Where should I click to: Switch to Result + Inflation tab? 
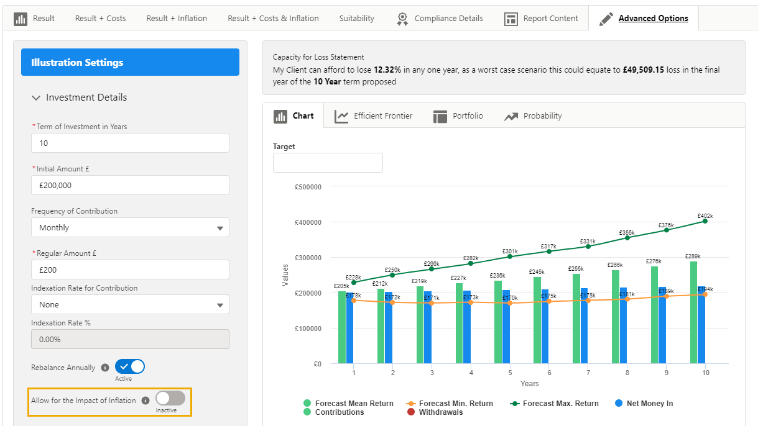[x=177, y=19]
